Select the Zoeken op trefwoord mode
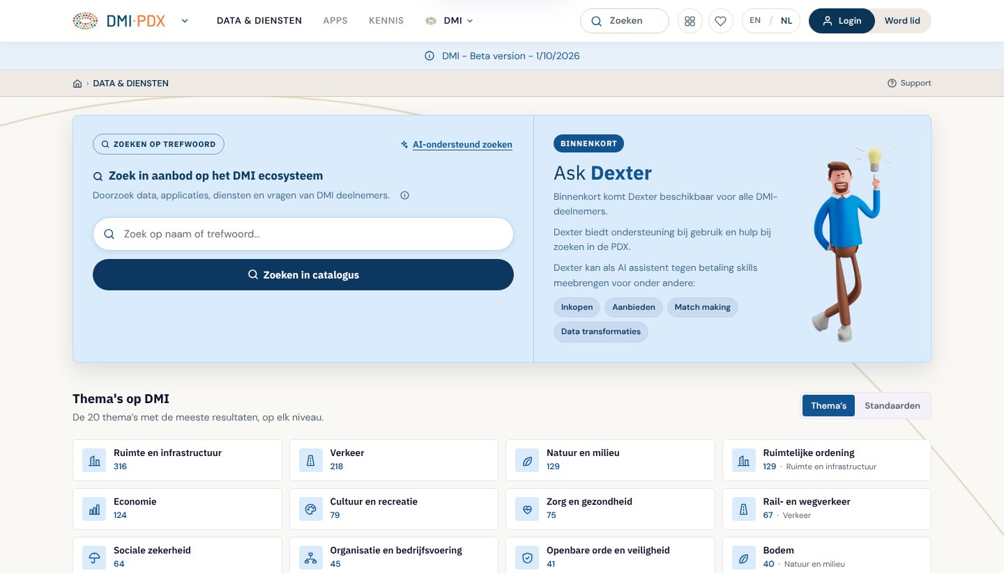This screenshot has width=1004, height=573. pyautogui.click(x=158, y=144)
